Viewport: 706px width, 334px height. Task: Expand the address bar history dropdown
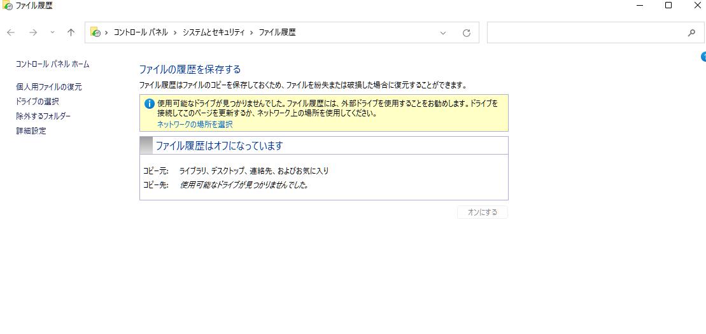[443, 33]
